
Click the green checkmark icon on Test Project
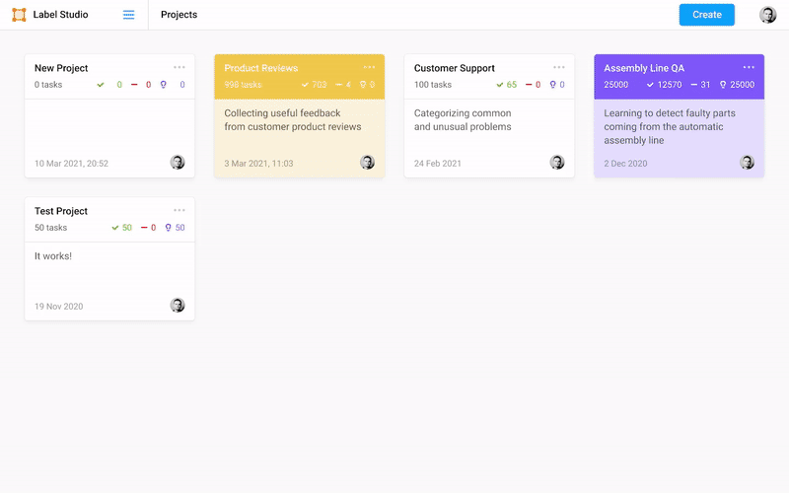point(115,228)
